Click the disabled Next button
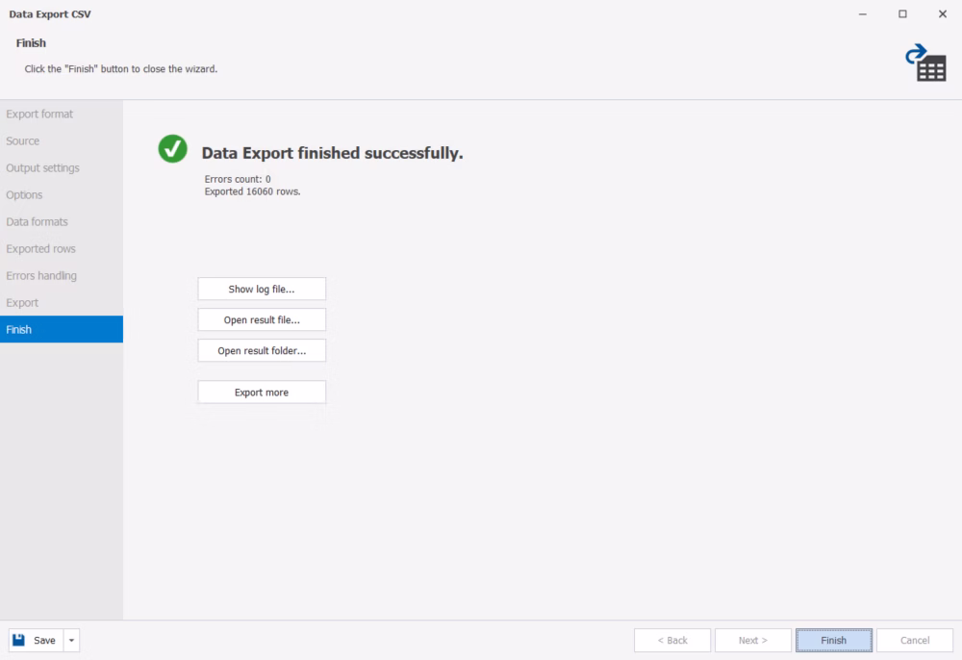The width and height of the screenshot is (962, 660). pos(753,641)
